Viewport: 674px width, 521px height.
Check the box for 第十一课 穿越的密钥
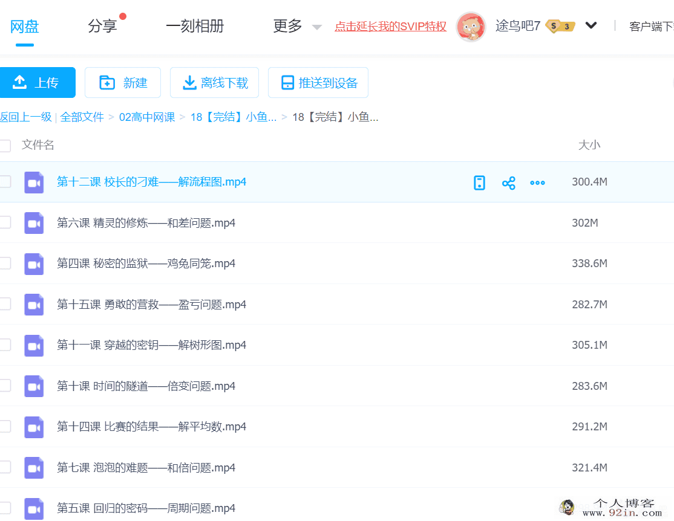5,345
